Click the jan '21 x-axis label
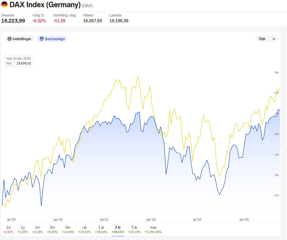 (x=58, y=219)
